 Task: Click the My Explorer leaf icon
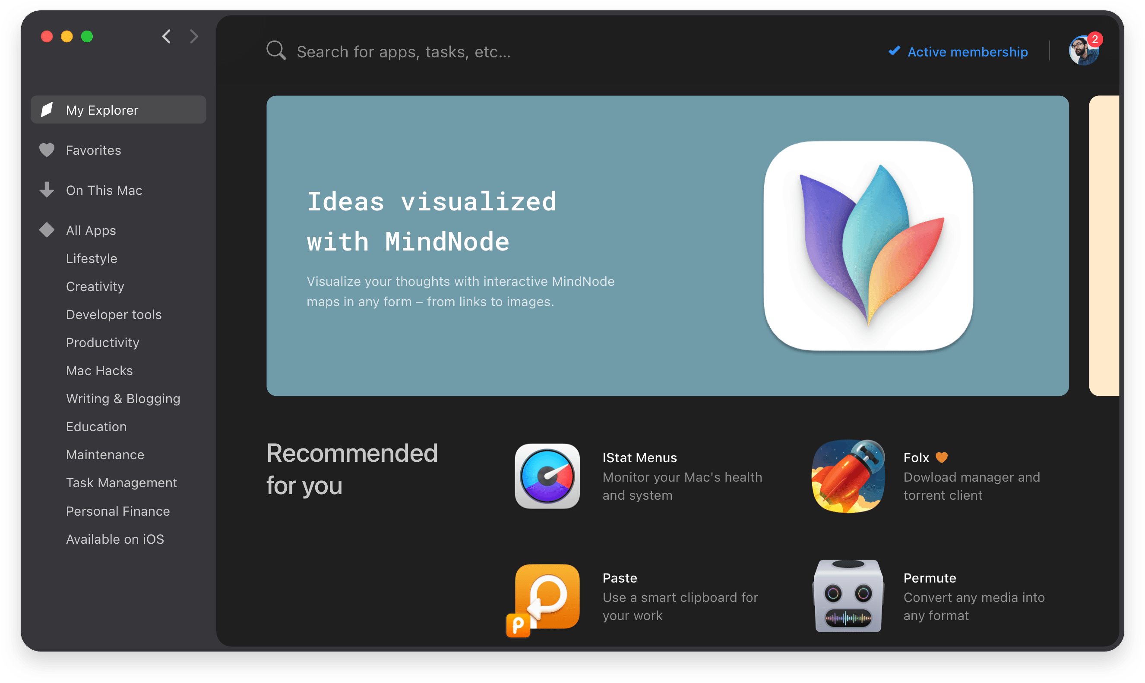click(47, 110)
